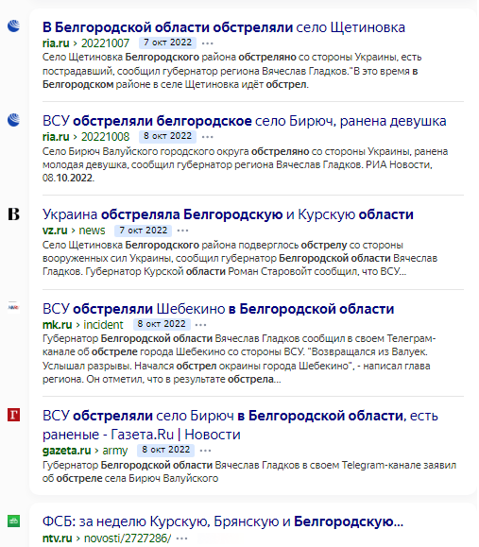The height and width of the screenshot is (547, 479).
Task: Open the ФСБ за неделю Курскую result
Action: tap(223, 521)
